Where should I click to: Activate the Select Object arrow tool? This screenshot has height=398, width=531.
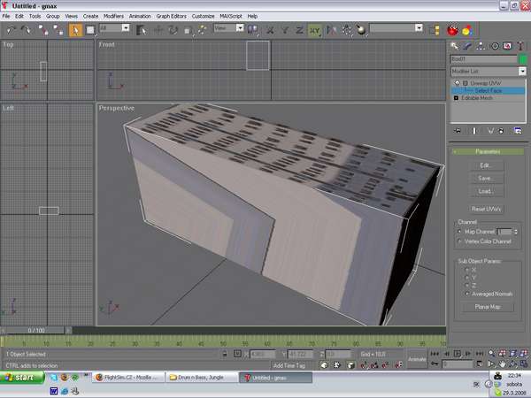[76, 29]
